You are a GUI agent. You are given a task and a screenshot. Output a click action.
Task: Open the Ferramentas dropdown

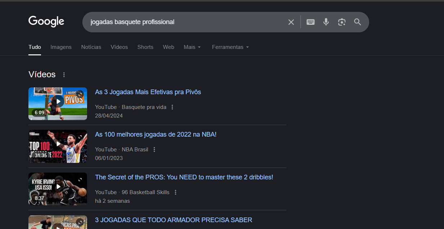pos(230,47)
